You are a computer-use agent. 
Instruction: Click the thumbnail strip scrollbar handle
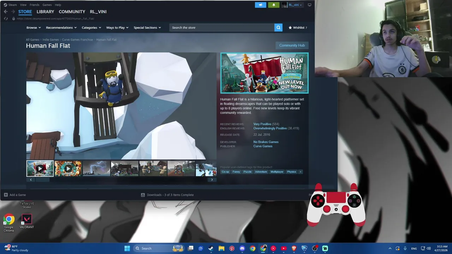tap(42, 180)
